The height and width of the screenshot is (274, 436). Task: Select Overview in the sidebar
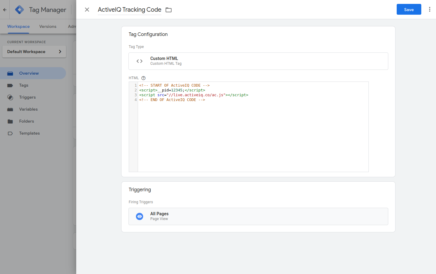[33, 73]
